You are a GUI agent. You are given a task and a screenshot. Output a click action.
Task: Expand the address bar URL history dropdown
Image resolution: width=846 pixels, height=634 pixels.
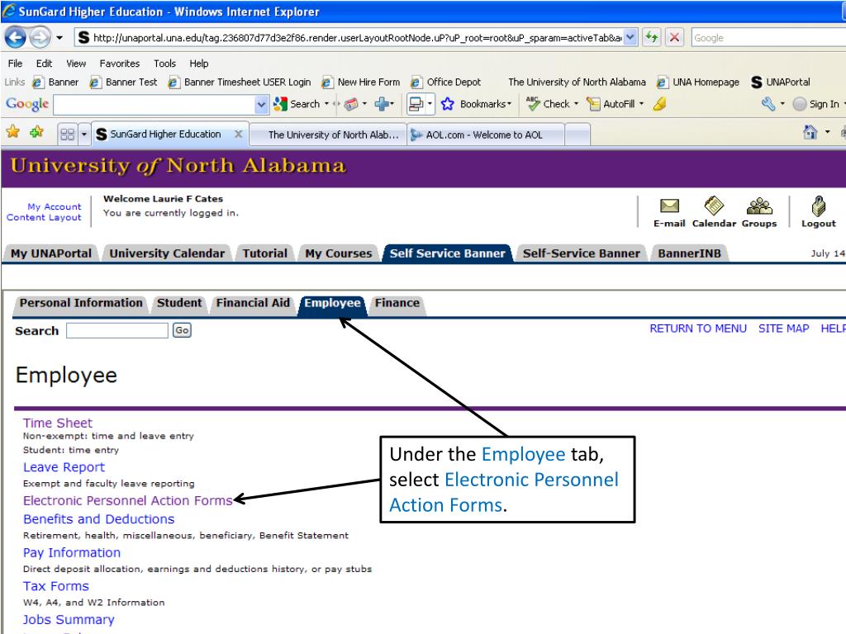point(630,38)
